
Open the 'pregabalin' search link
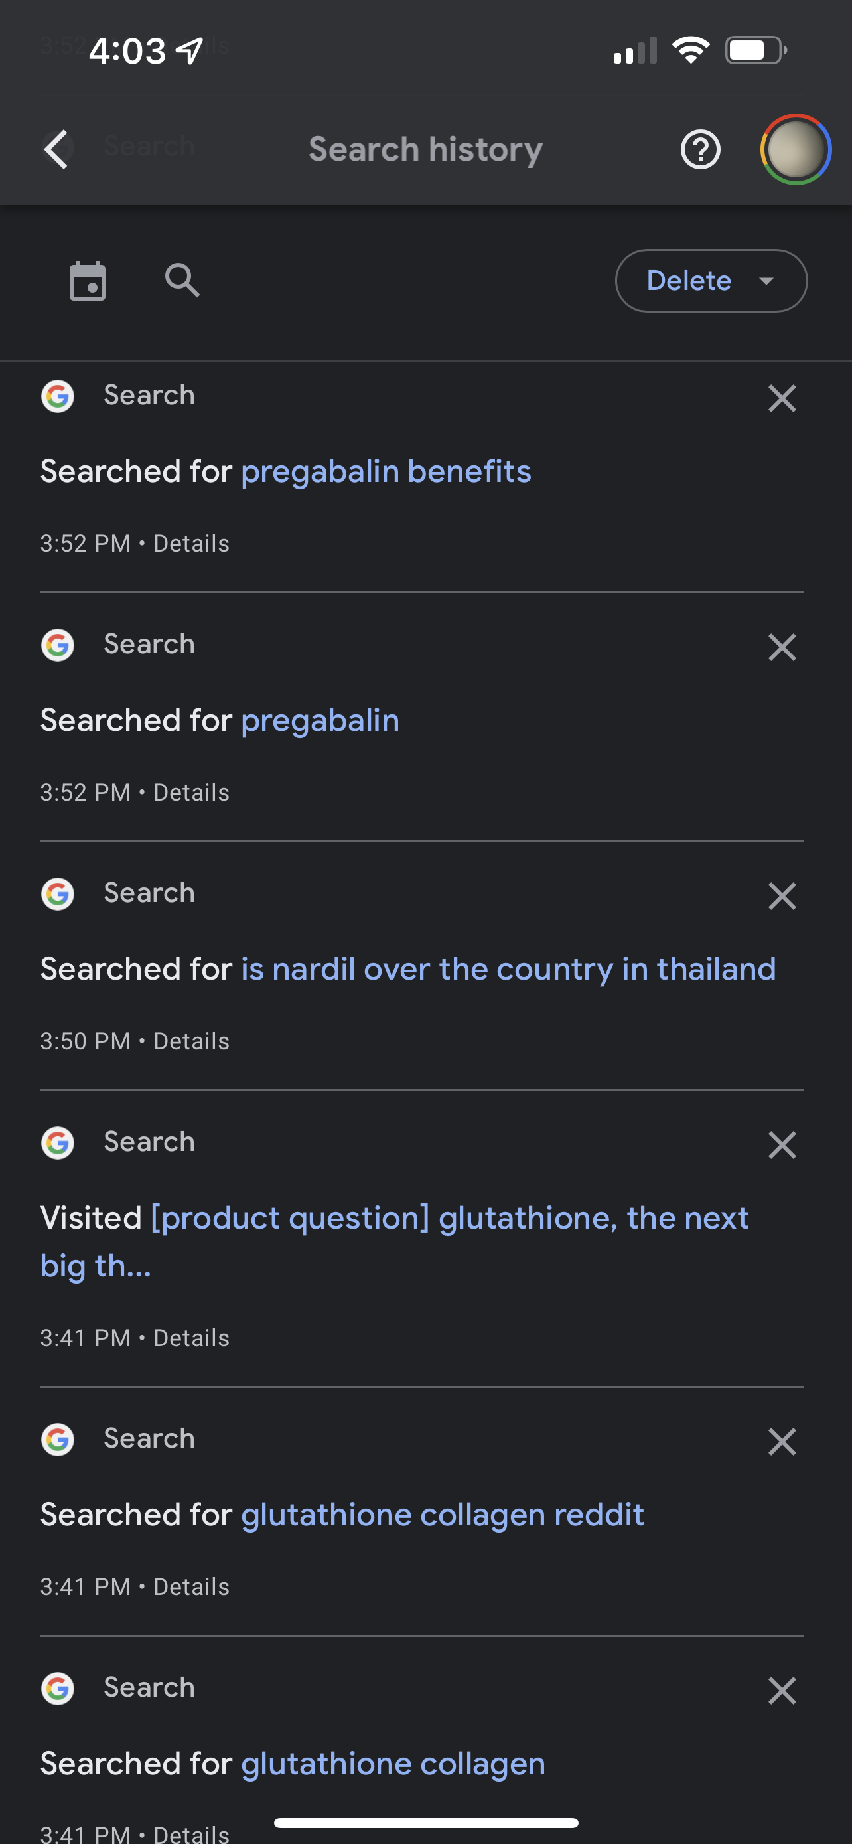320,721
